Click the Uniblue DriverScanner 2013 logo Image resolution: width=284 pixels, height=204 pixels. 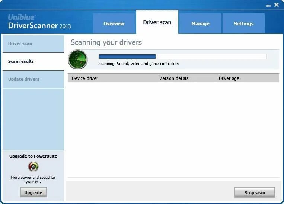(x=39, y=22)
